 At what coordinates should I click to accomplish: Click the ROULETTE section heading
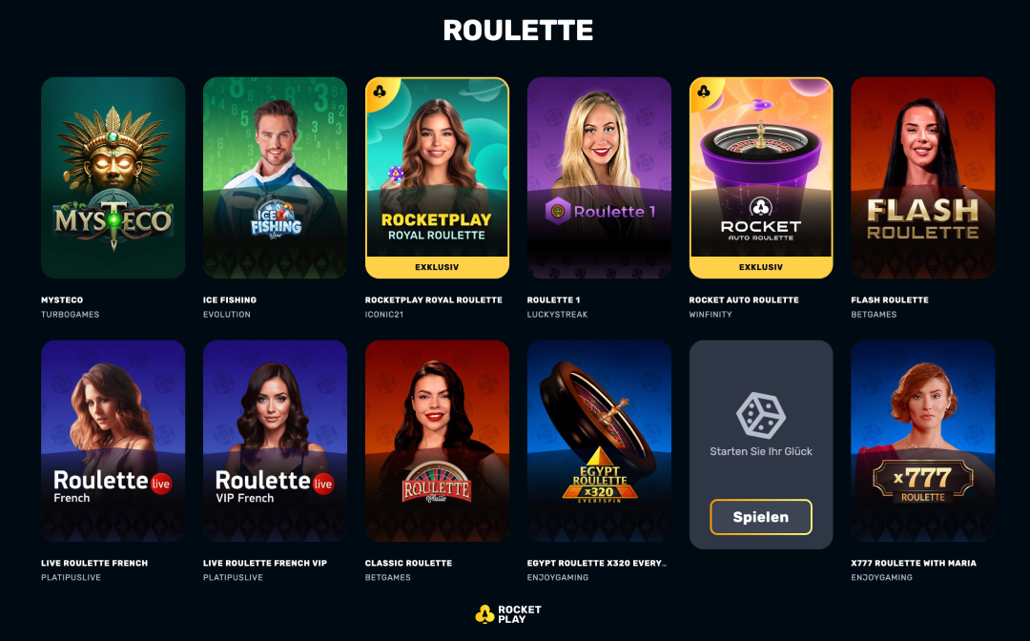518,31
